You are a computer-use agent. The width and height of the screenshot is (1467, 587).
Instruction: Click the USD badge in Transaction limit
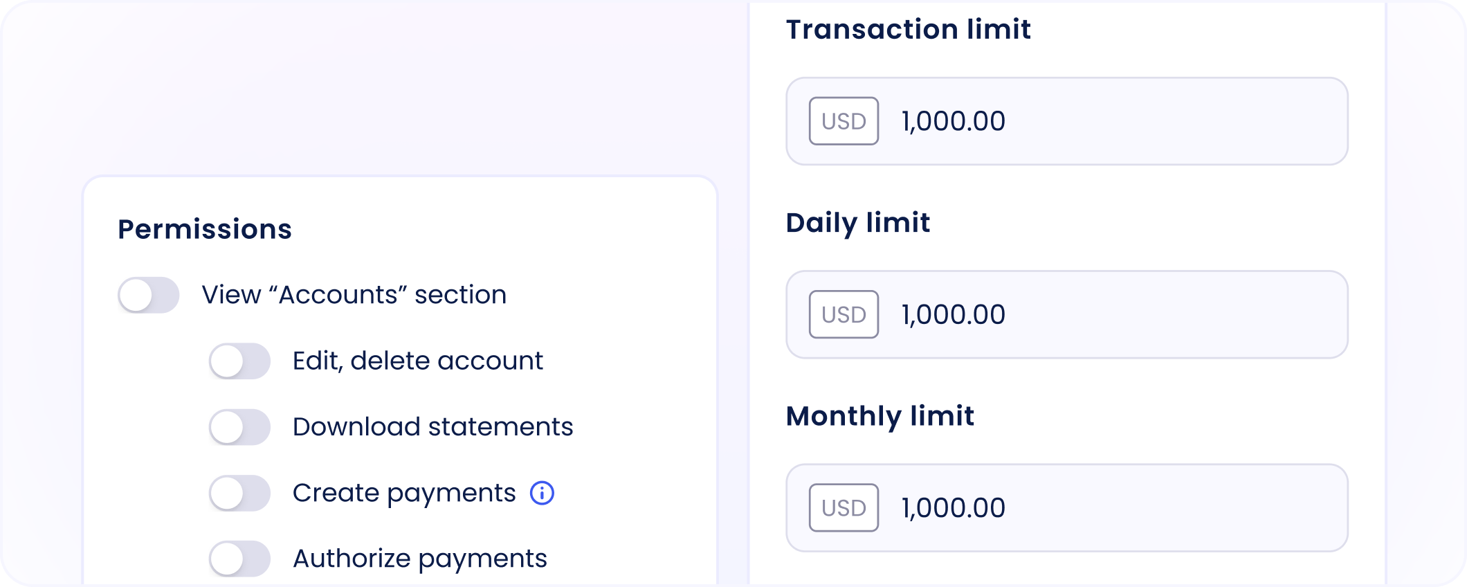pos(844,121)
